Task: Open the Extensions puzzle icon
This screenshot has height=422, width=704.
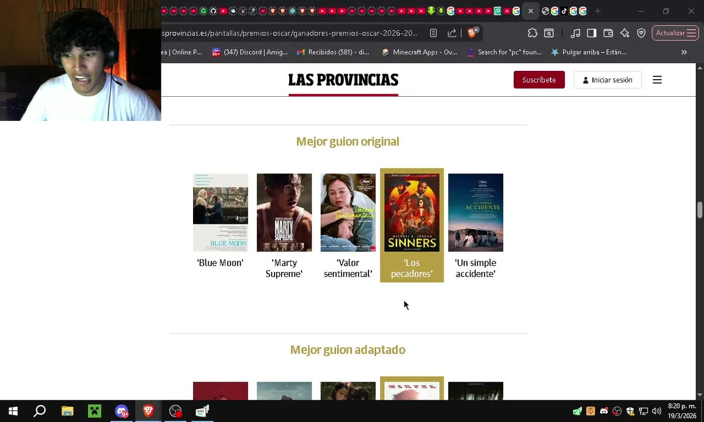Action: click(x=532, y=33)
